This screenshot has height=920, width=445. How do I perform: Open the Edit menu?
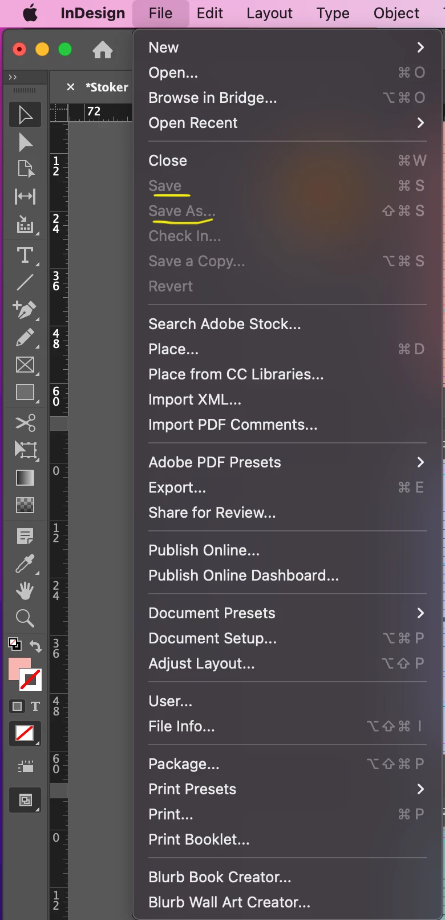[209, 13]
